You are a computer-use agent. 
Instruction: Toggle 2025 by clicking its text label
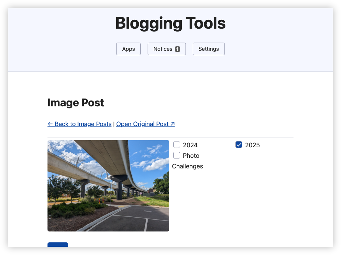pyautogui.click(x=253, y=145)
